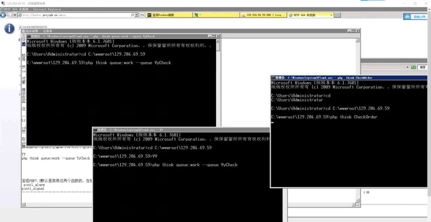Viewport: 431px width, 222px height.
Task: Open the address bar autocomplete dropdown arrow
Action: 136,15
